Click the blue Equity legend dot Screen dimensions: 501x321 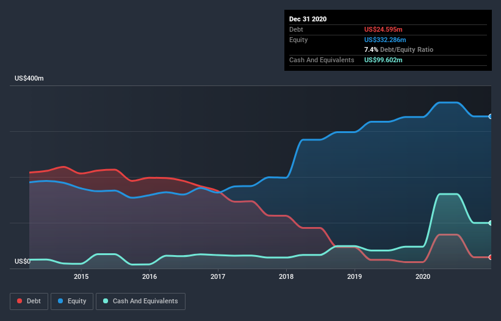tap(60, 301)
